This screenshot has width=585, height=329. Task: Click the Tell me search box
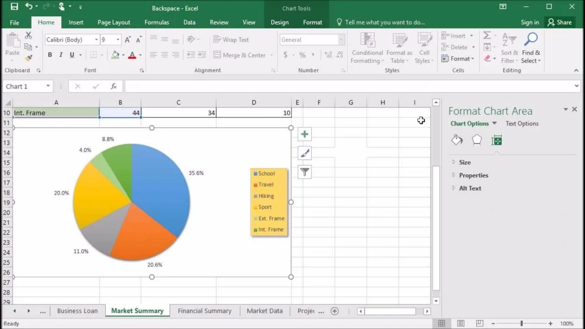pos(380,22)
